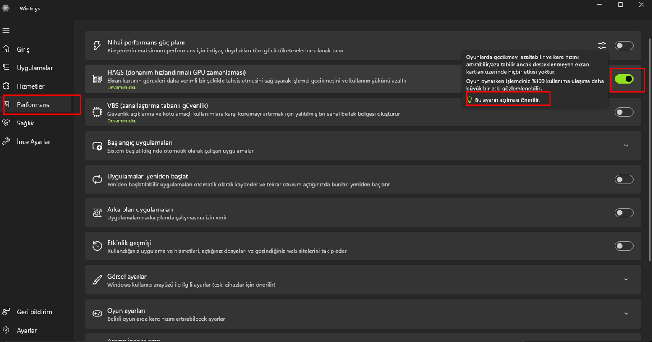Click the Wintoys title bar text
The image size is (652, 342).
(x=30, y=8)
